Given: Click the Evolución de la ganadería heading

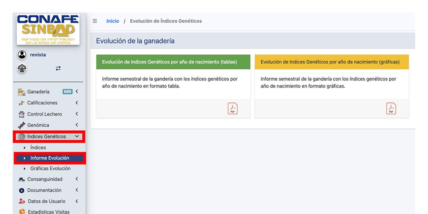Looking at the screenshot, I should click(135, 41).
